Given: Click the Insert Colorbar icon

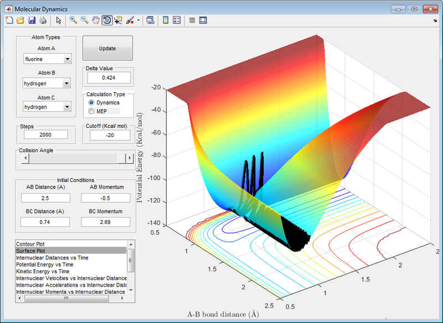Looking at the screenshot, I should [x=166, y=20].
